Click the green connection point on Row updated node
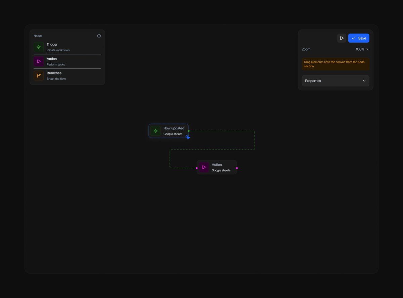Image resolution: width=403 pixels, height=298 pixels. (x=188, y=131)
